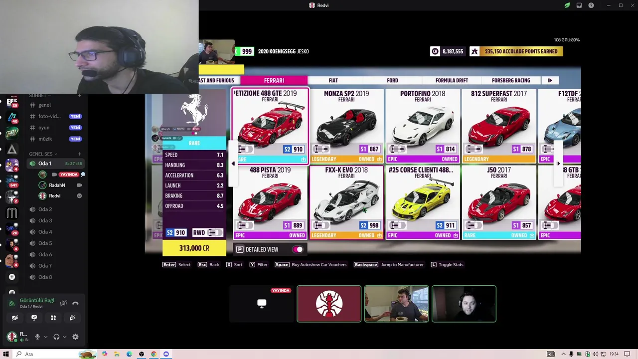Viewport: 638px width, 359px height.
Task: Open Google Chrome from the taskbar
Action: (x=154, y=354)
